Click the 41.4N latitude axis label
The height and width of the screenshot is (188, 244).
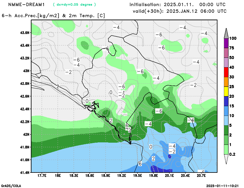(25, 172)
